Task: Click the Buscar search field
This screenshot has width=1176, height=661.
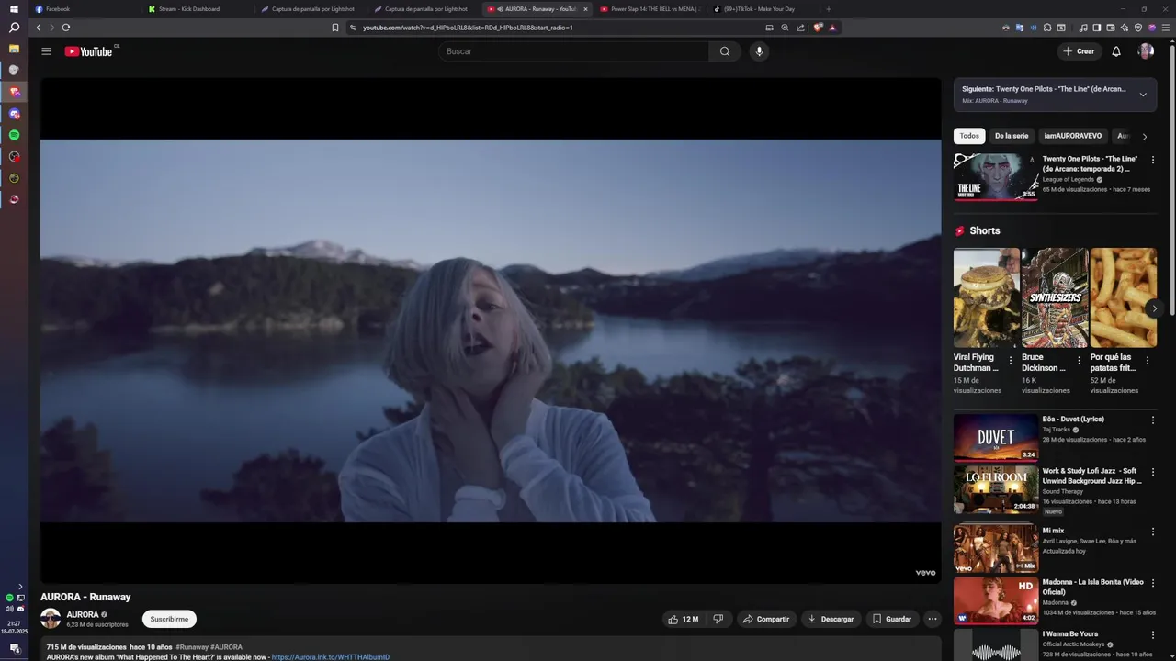Action: coord(574,51)
